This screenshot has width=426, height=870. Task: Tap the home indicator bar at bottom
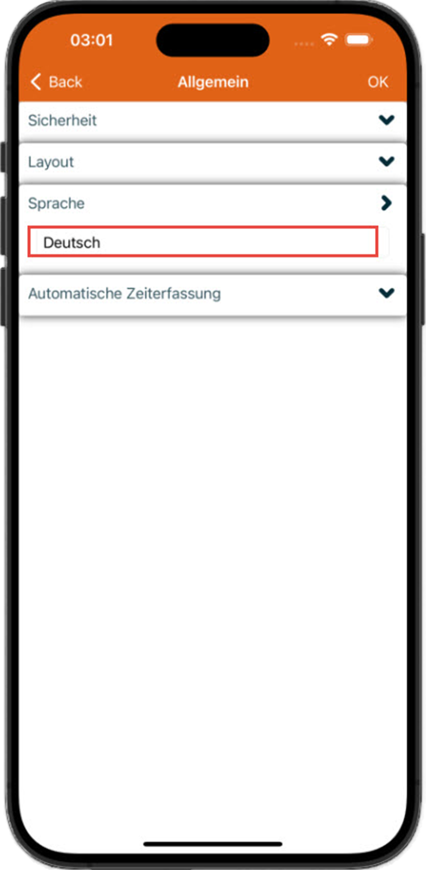(213, 844)
